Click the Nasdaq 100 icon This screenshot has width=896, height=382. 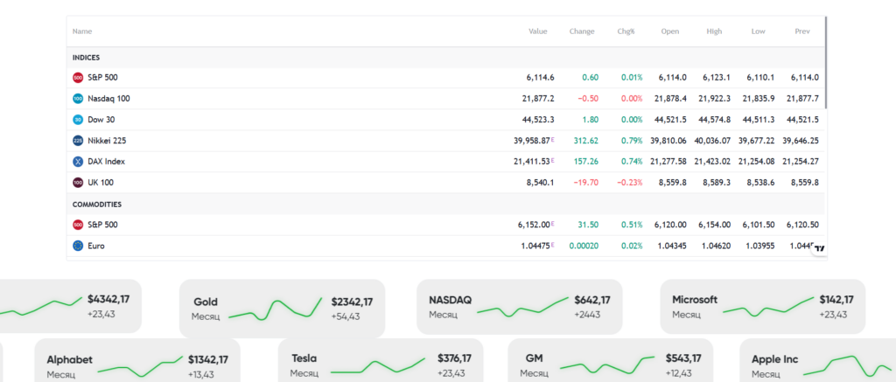click(x=78, y=99)
